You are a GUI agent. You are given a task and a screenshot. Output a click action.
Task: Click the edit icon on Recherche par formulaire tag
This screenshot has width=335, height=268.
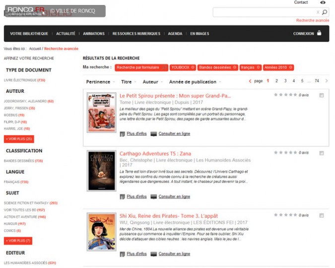coord(164,67)
